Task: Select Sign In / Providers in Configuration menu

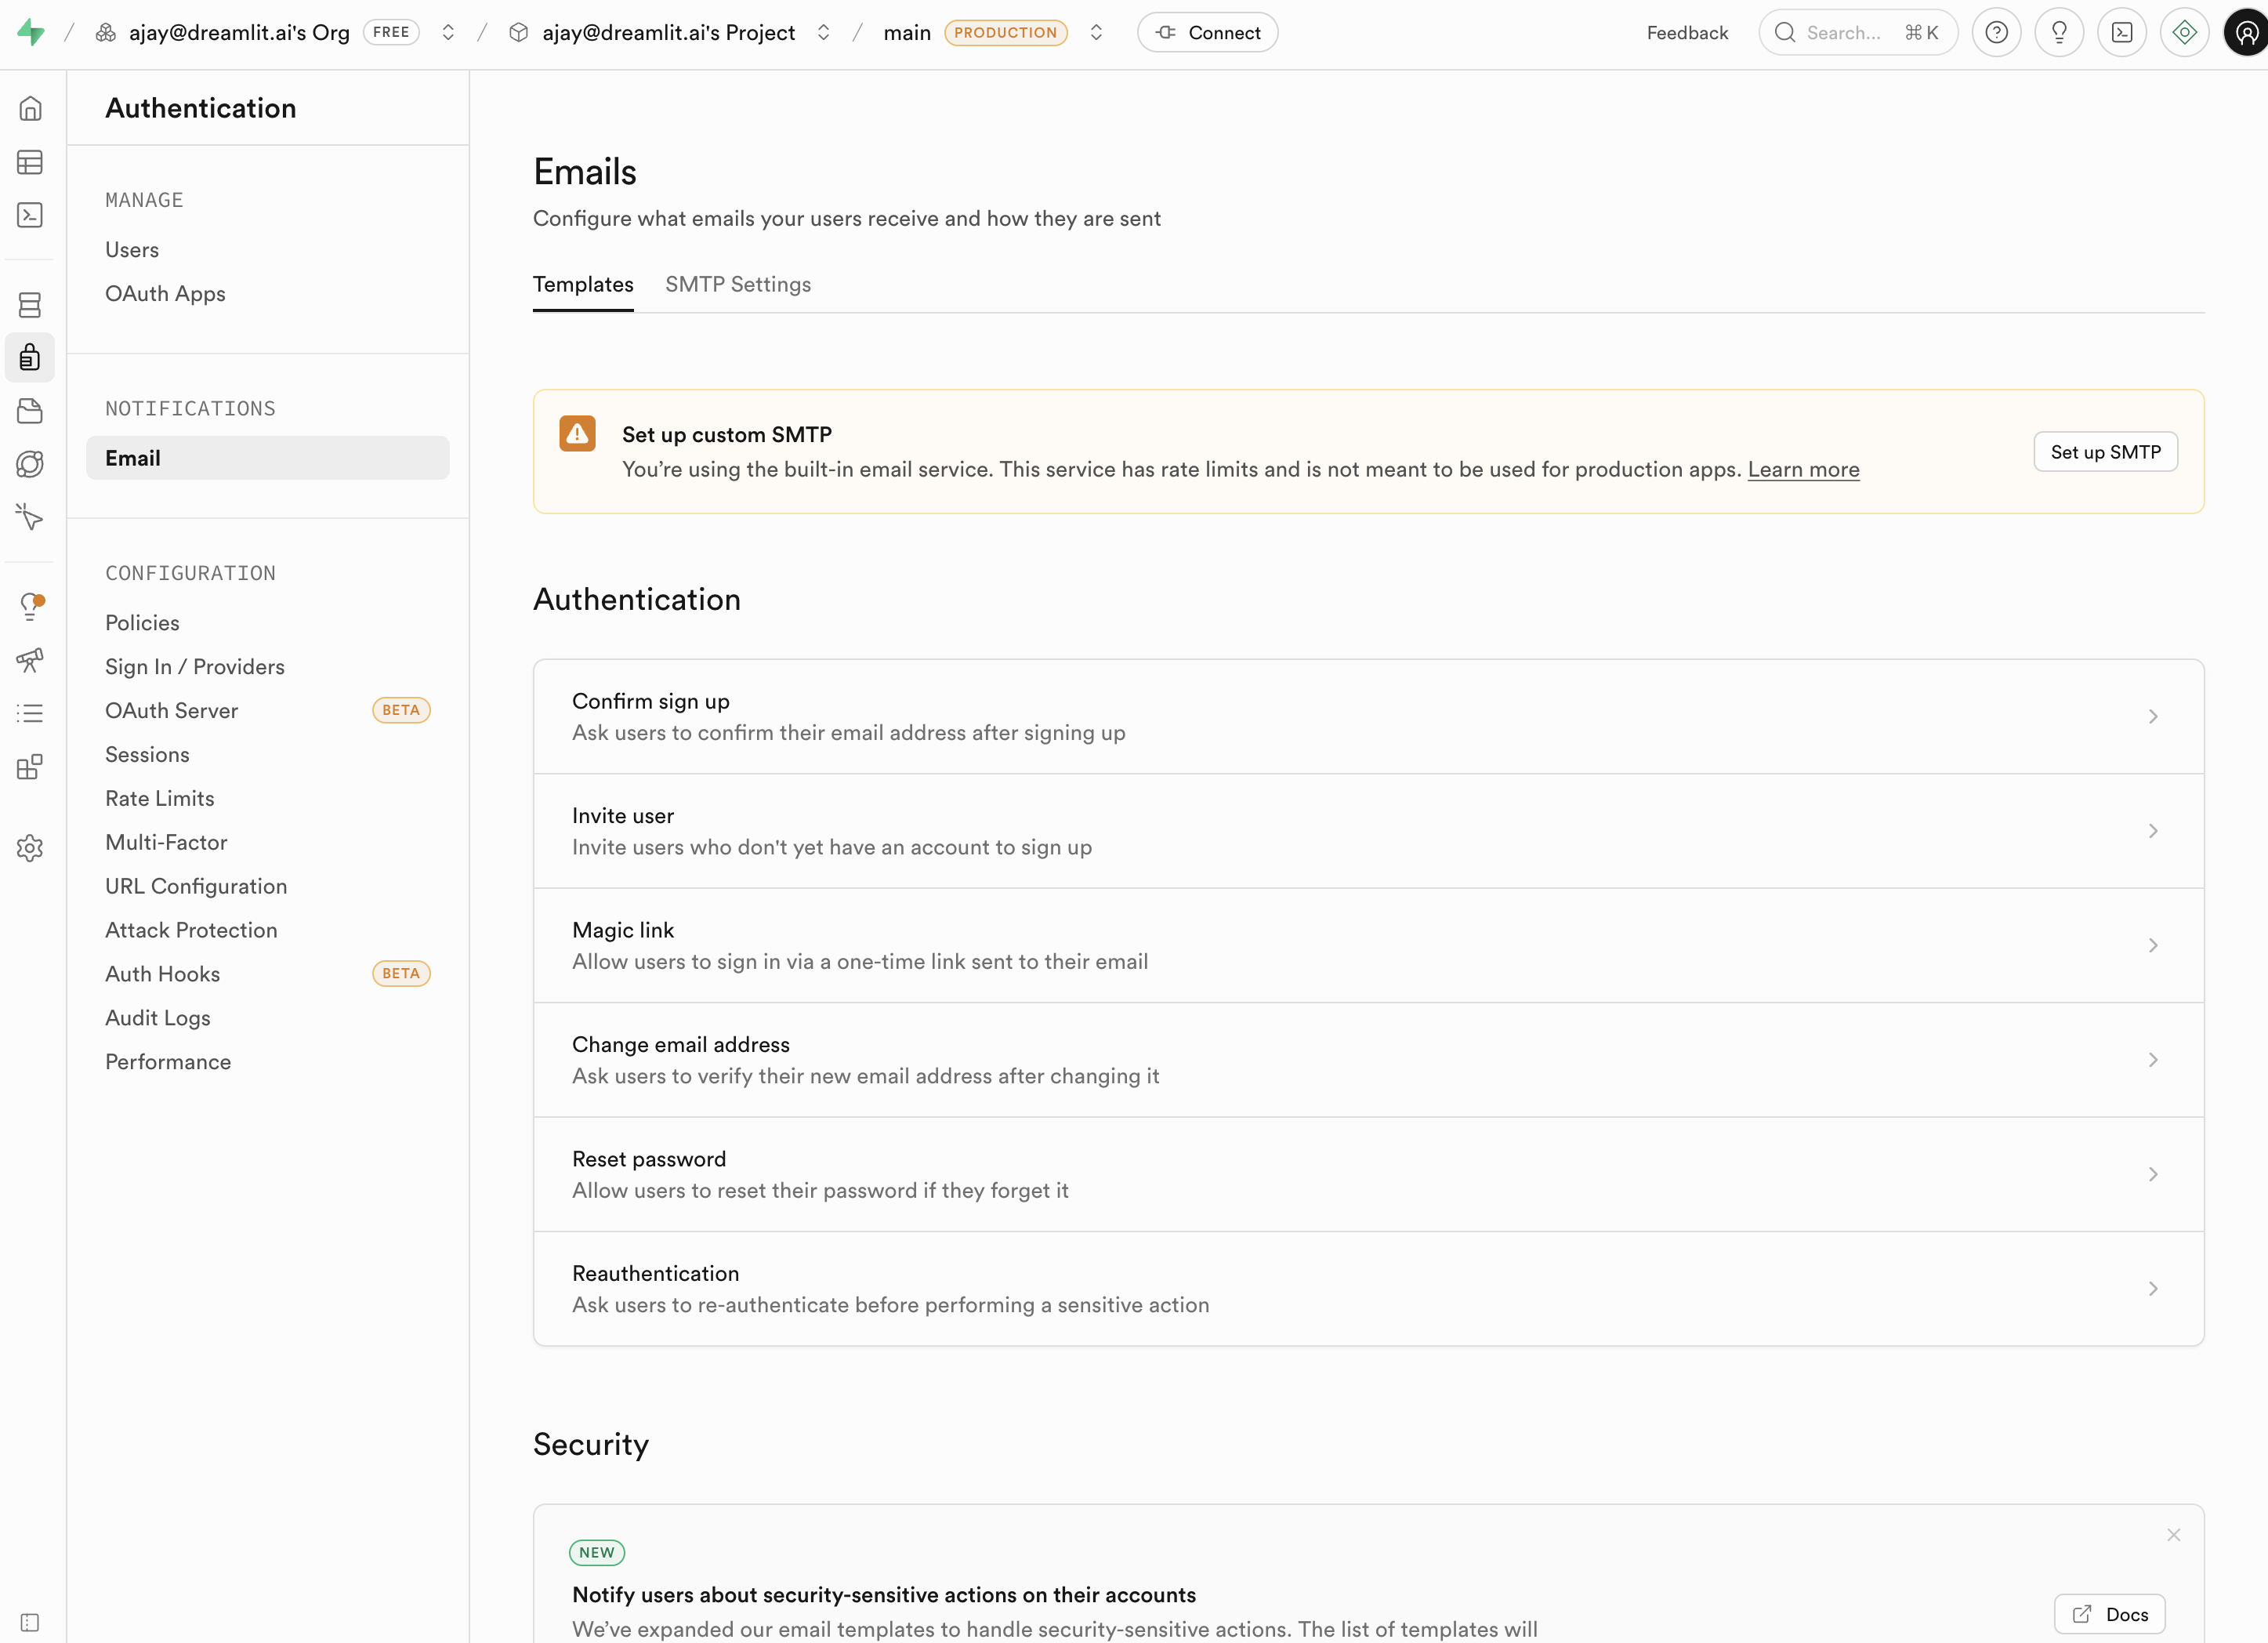Action: (195, 666)
